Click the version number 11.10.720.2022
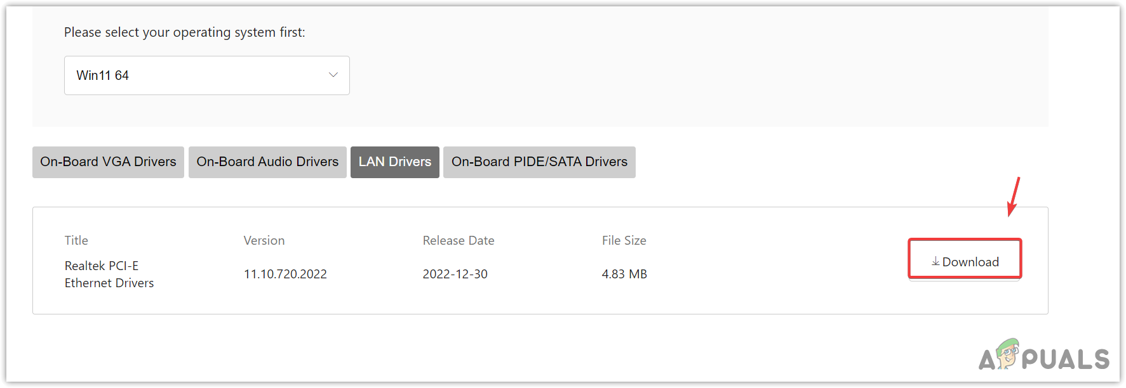This screenshot has width=1126, height=388. click(285, 274)
